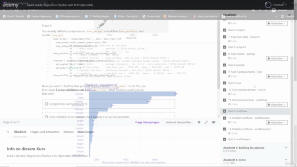Screen dimensions: 297x167
Task: Open the RPubs bookmark
Action: click(127, 16)
